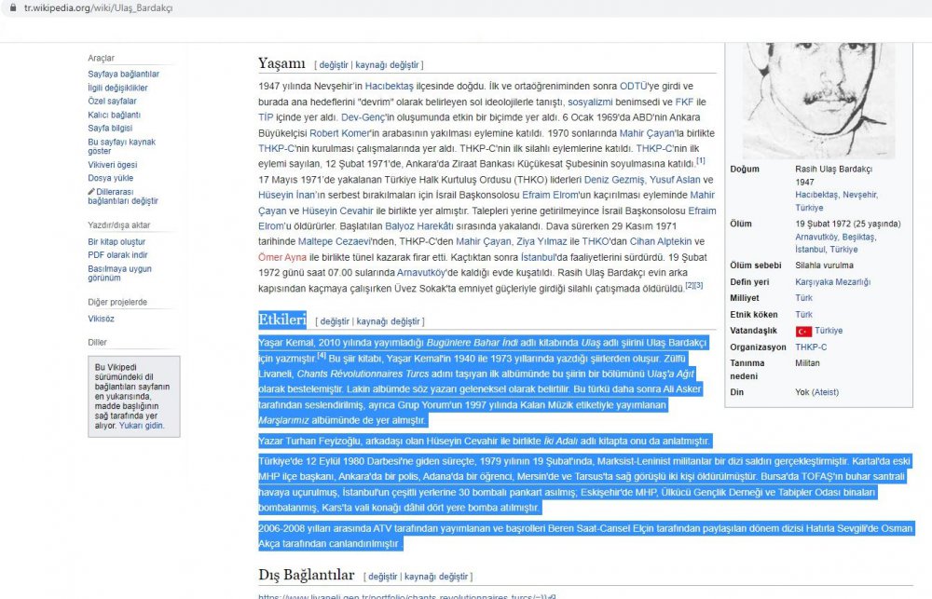This screenshot has width=932, height=599.
Task: Click Yukarı gidin in the language notice box
Action: (142, 426)
